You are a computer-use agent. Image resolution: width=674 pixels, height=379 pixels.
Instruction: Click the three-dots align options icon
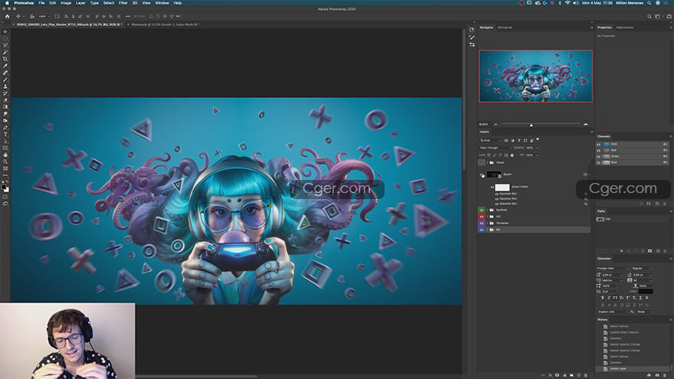coord(128,16)
